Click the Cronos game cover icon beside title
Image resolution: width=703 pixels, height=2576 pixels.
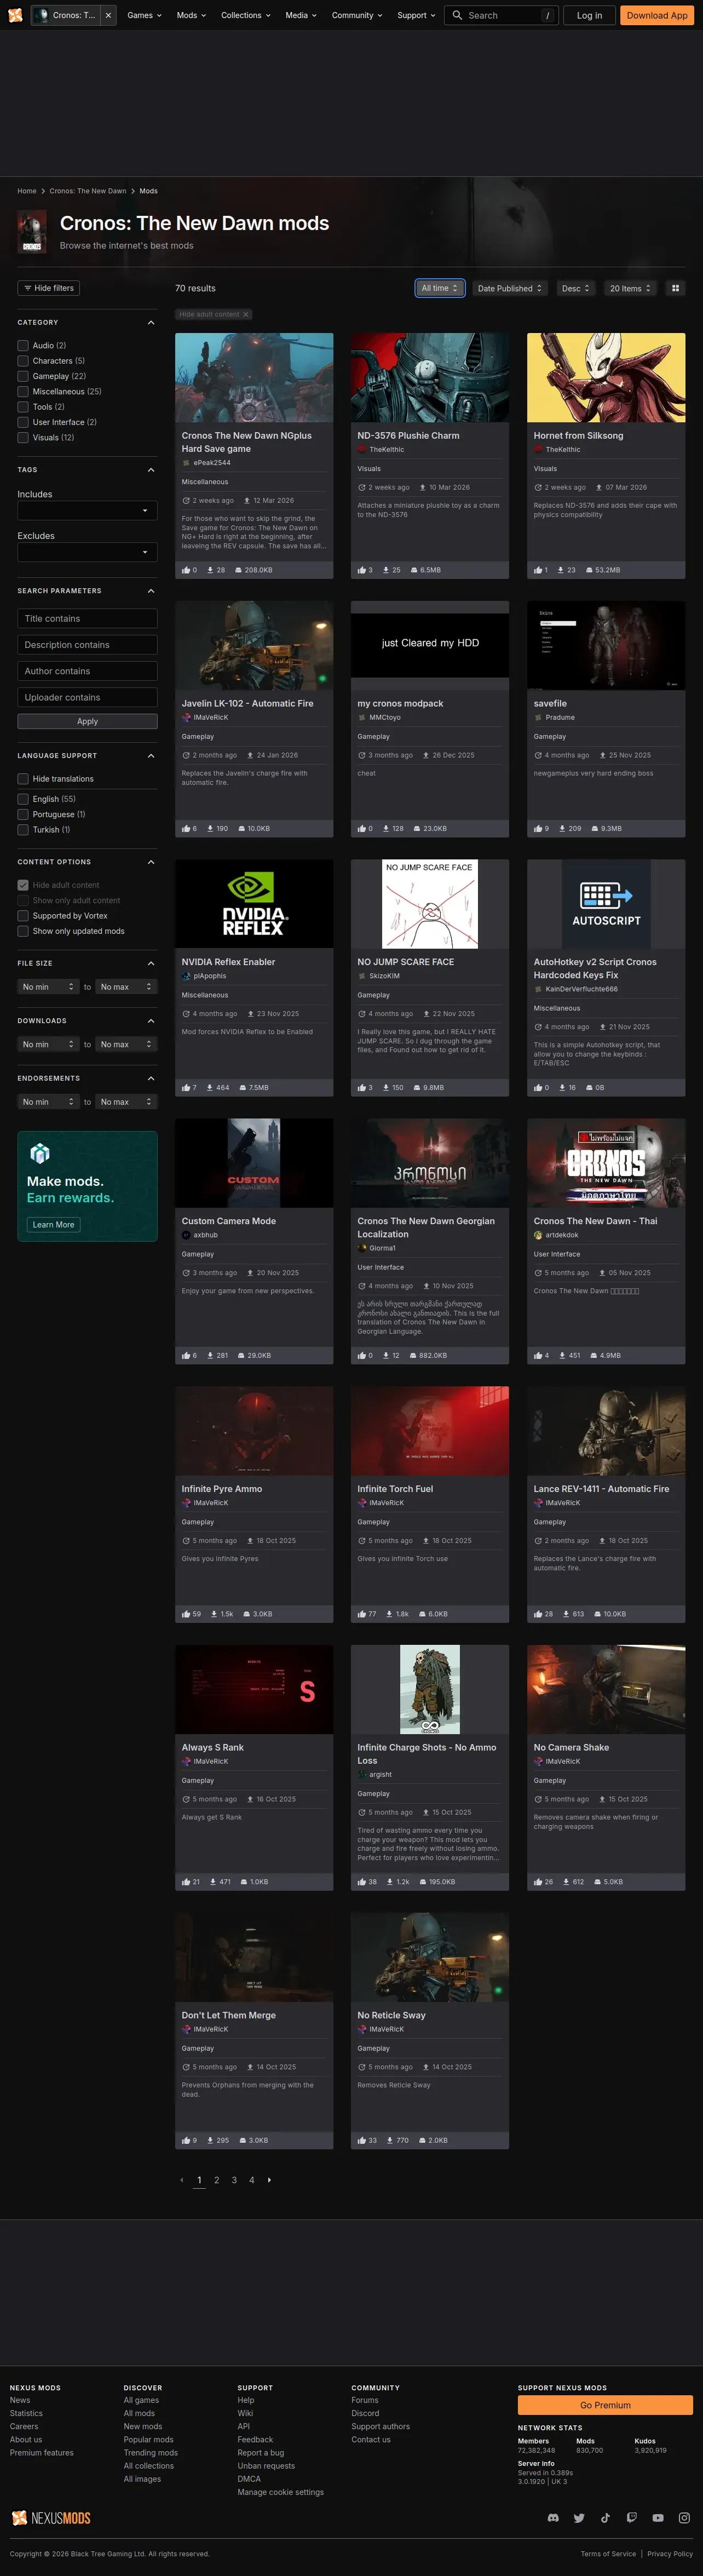click(x=32, y=232)
